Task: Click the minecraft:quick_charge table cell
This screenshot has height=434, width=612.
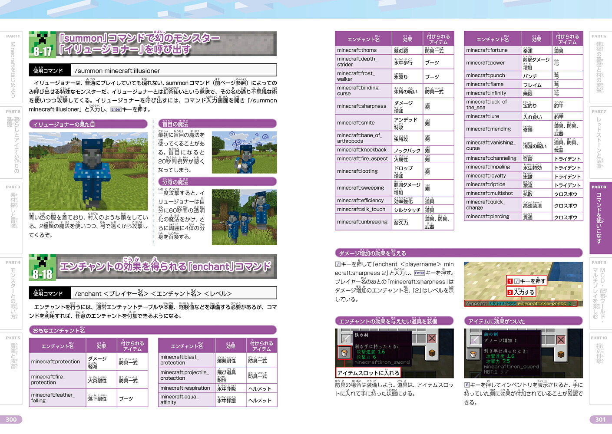Action: click(x=493, y=205)
